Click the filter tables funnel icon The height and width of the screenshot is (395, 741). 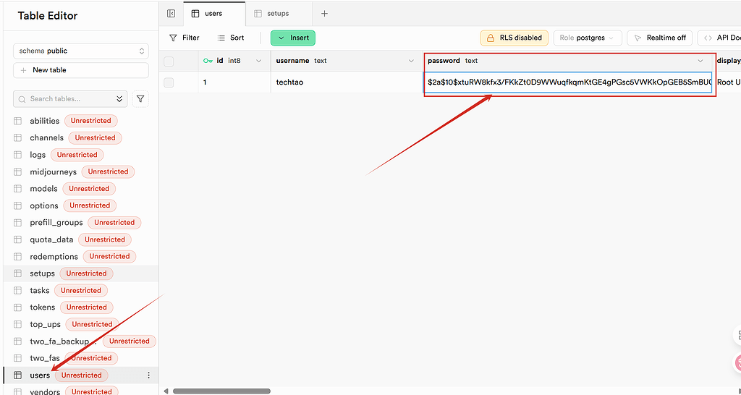click(x=140, y=98)
